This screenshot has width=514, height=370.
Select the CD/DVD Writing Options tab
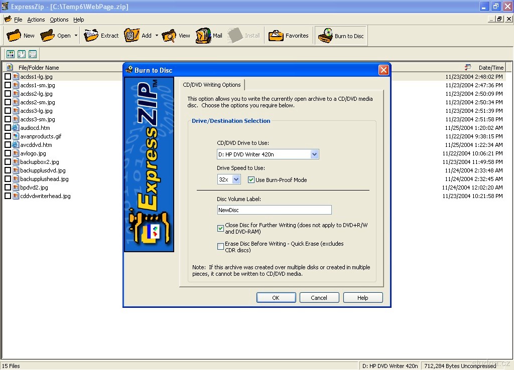click(x=212, y=85)
